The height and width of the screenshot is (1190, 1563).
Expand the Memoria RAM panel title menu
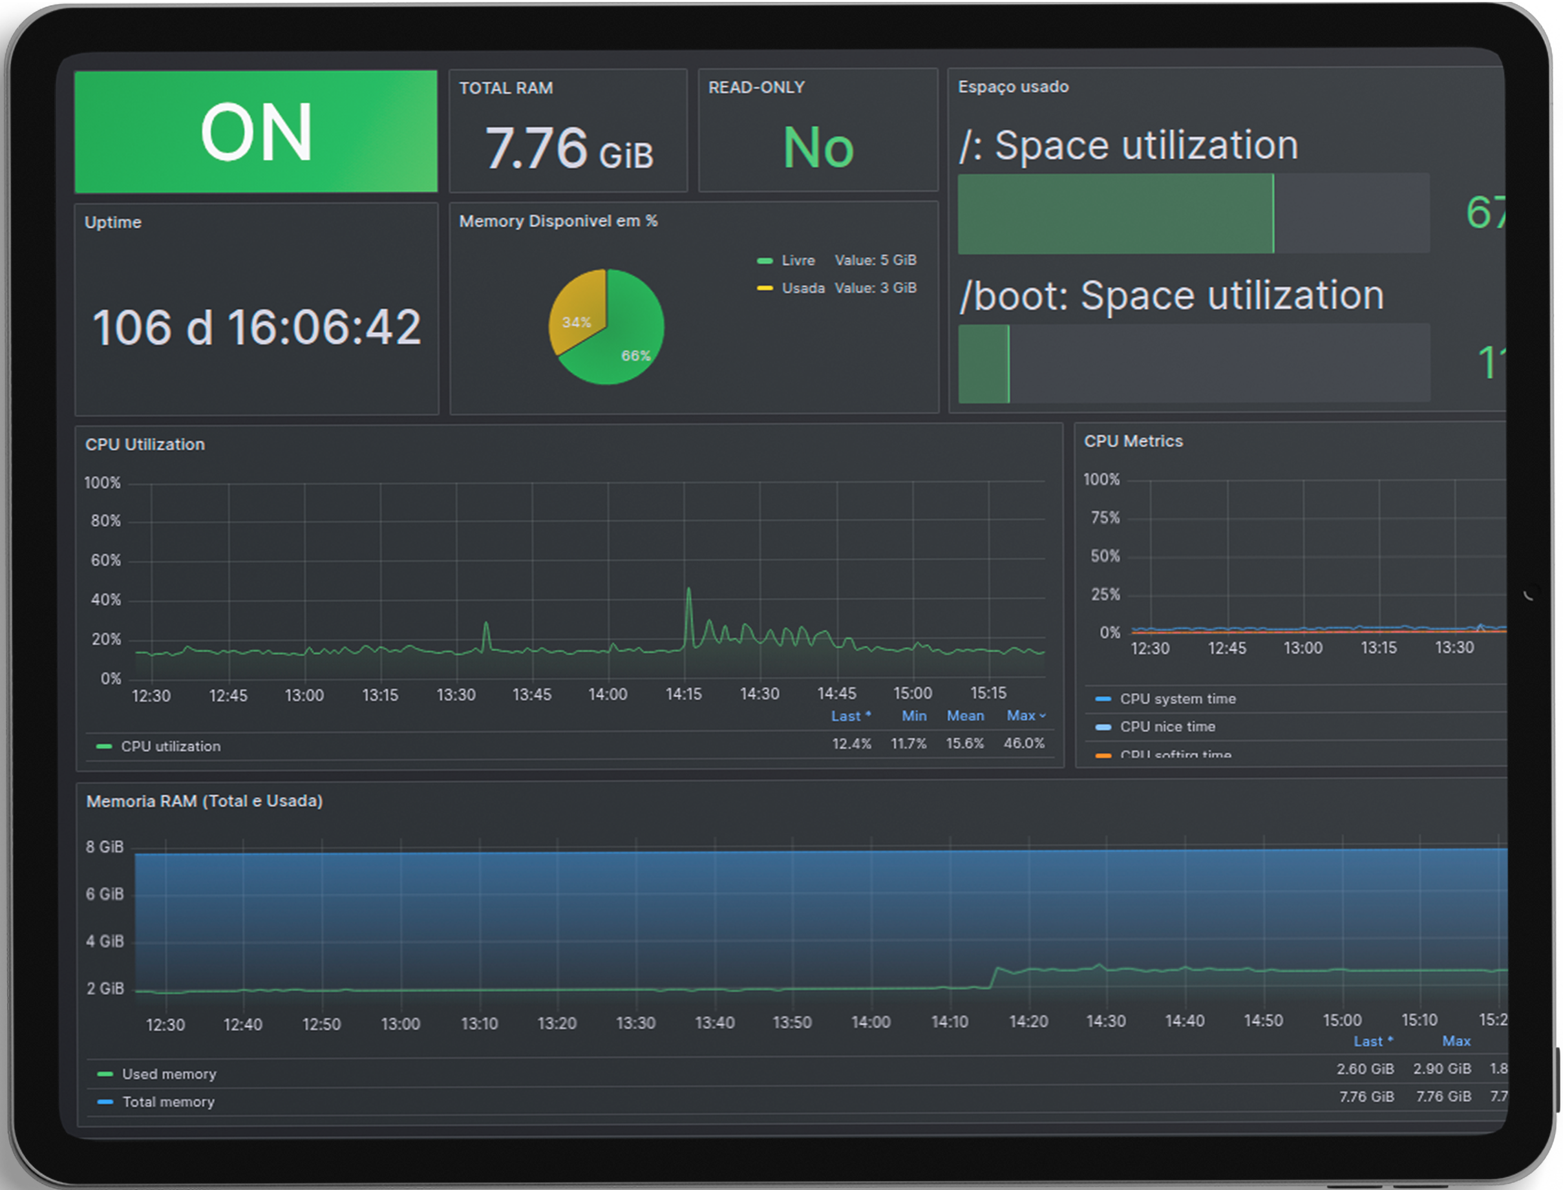click(205, 801)
